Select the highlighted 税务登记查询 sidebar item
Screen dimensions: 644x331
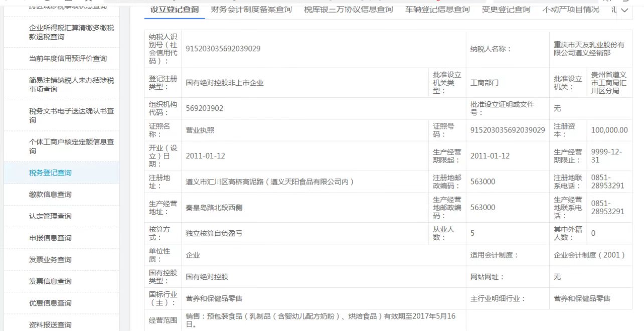point(50,173)
